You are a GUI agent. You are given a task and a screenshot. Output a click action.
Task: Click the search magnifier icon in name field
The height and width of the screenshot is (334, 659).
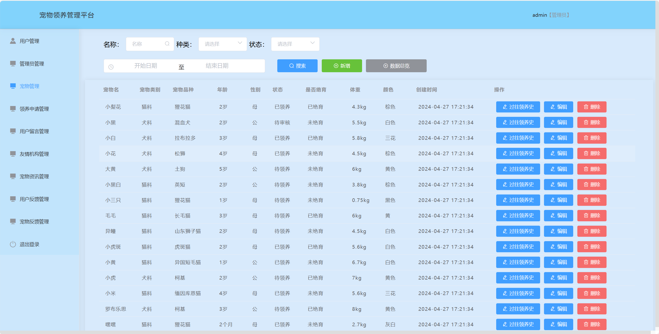(167, 44)
